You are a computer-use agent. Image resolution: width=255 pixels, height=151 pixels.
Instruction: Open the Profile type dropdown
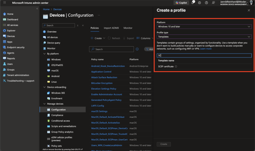click(x=204, y=37)
